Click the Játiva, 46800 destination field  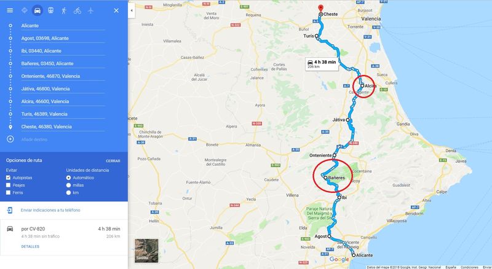pos(63,89)
